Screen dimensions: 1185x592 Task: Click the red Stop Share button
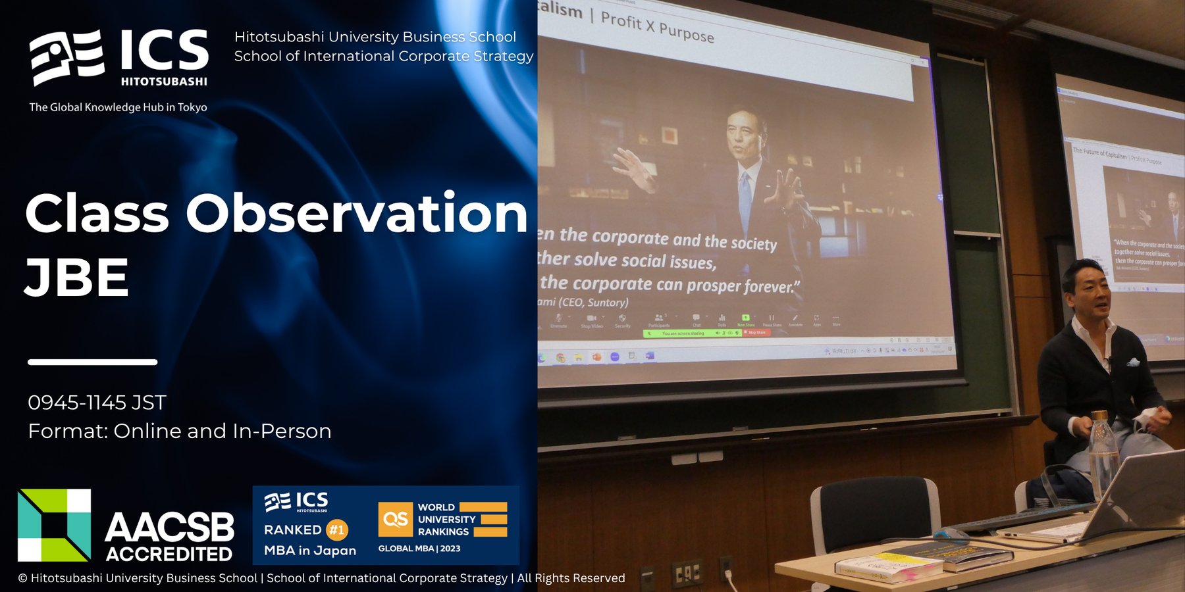coord(756,333)
